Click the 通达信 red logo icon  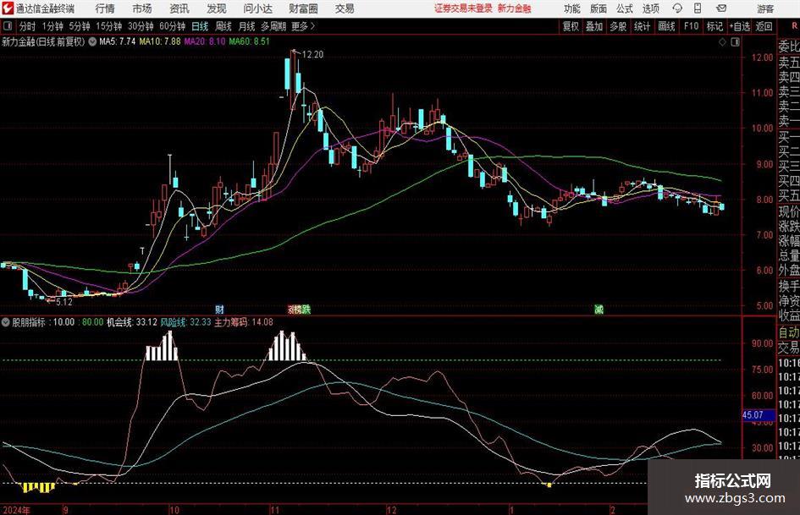point(8,8)
